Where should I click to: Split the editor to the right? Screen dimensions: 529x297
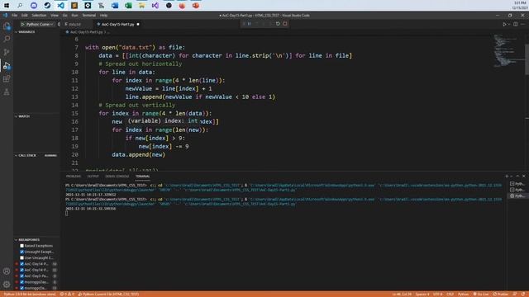pos(516,24)
